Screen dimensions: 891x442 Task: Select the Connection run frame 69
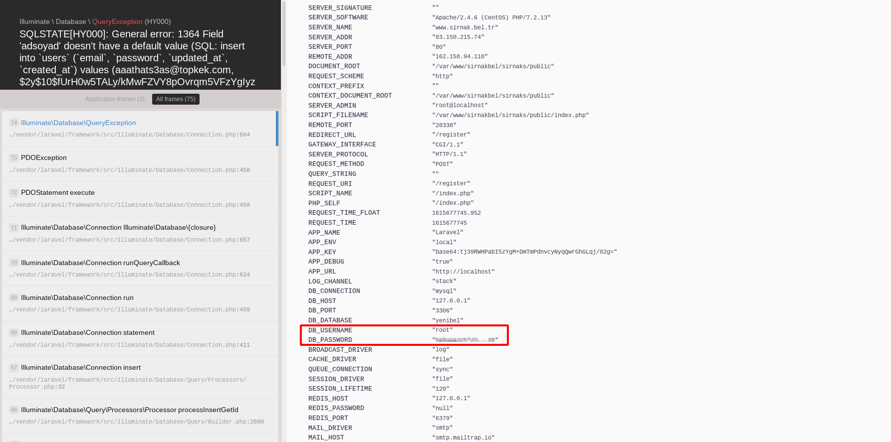(77, 298)
